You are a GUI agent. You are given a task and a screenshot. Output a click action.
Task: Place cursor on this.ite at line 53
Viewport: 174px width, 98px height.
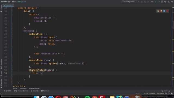pyautogui.click(x=37, y=73)
